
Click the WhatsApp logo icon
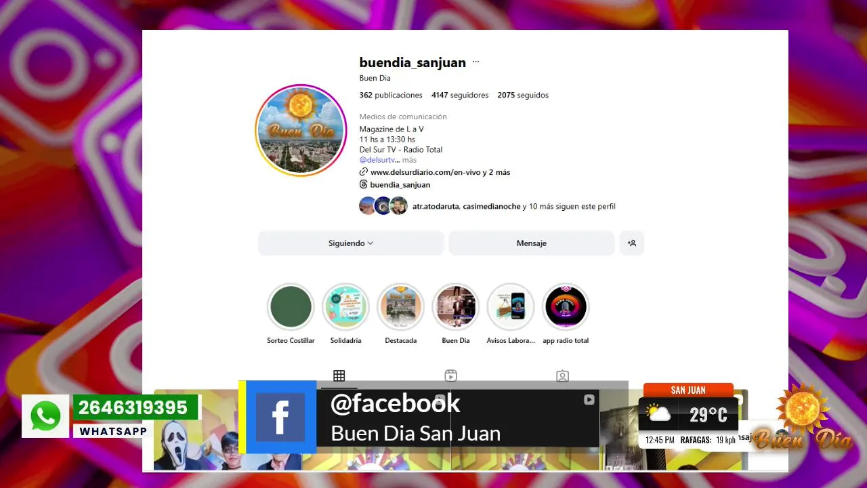point(45,415)
